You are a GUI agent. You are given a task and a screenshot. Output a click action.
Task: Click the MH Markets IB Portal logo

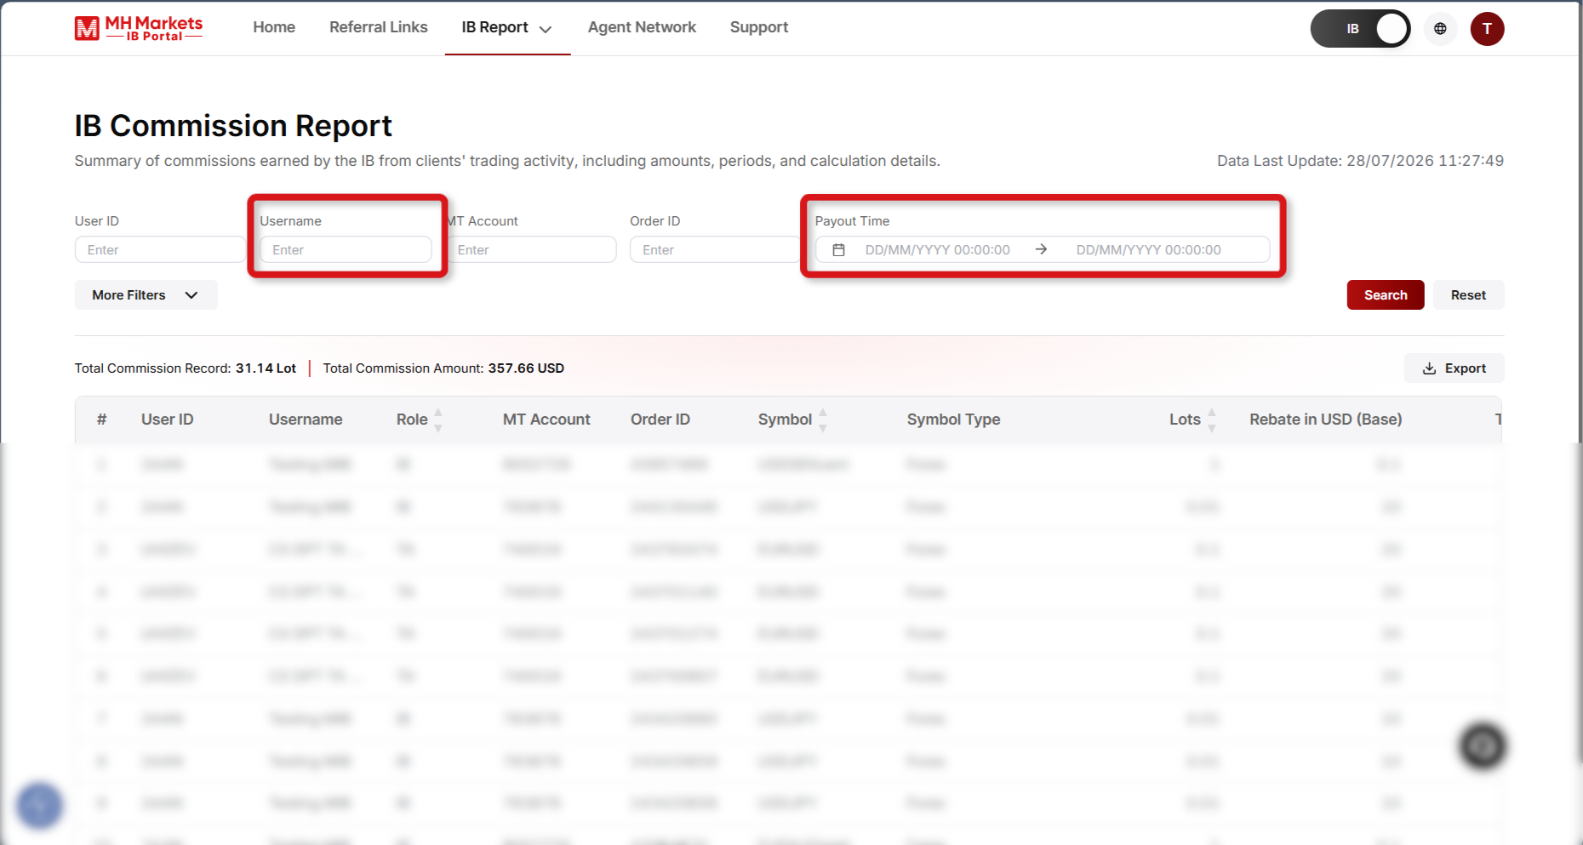coord(139,28)
